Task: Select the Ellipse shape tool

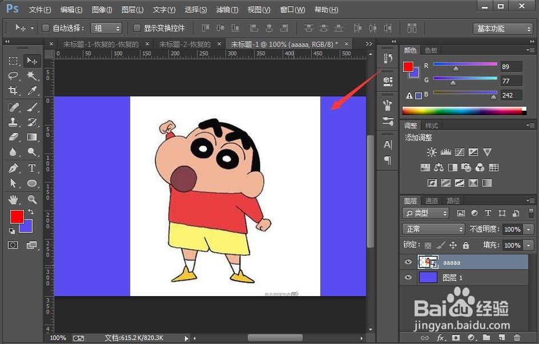Action: coord(32,183)
